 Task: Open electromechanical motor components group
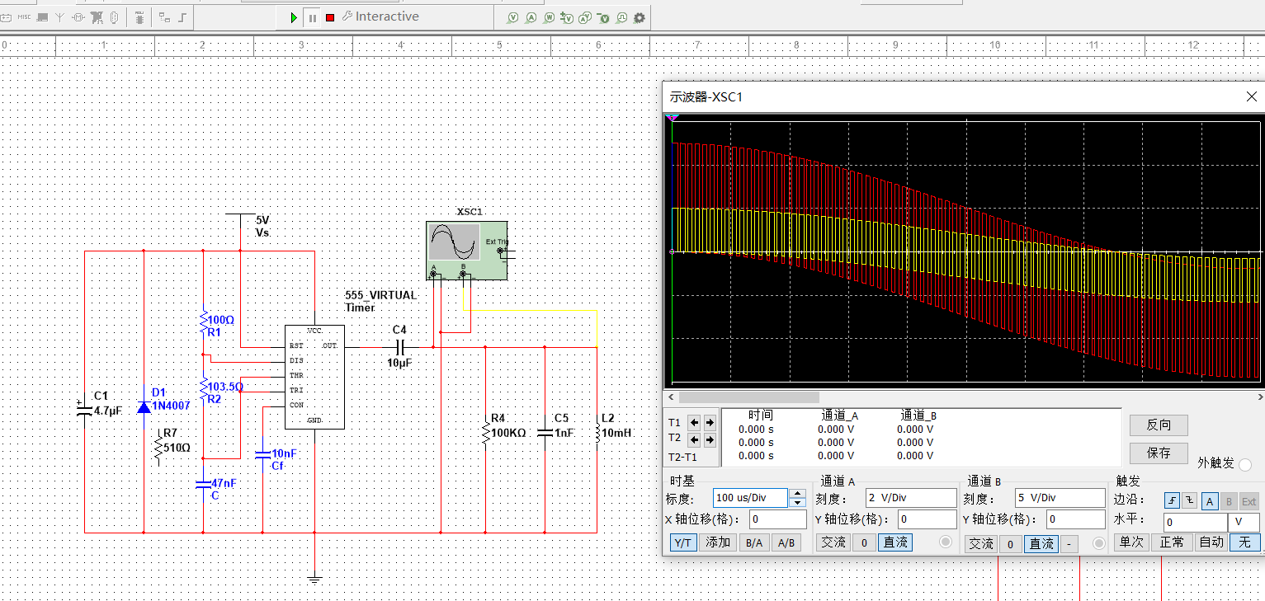pyautogui.click(x=78, y=17)
